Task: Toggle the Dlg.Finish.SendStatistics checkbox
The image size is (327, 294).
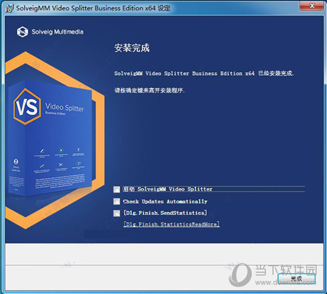Action: coord(117,213)
